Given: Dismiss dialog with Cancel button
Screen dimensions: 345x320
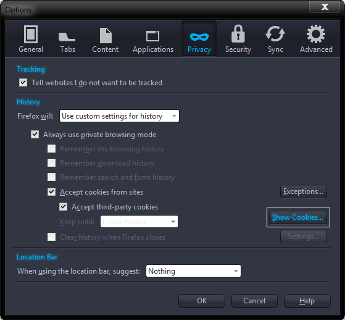Looking at the screenshot, I should [x=254, y=301].
